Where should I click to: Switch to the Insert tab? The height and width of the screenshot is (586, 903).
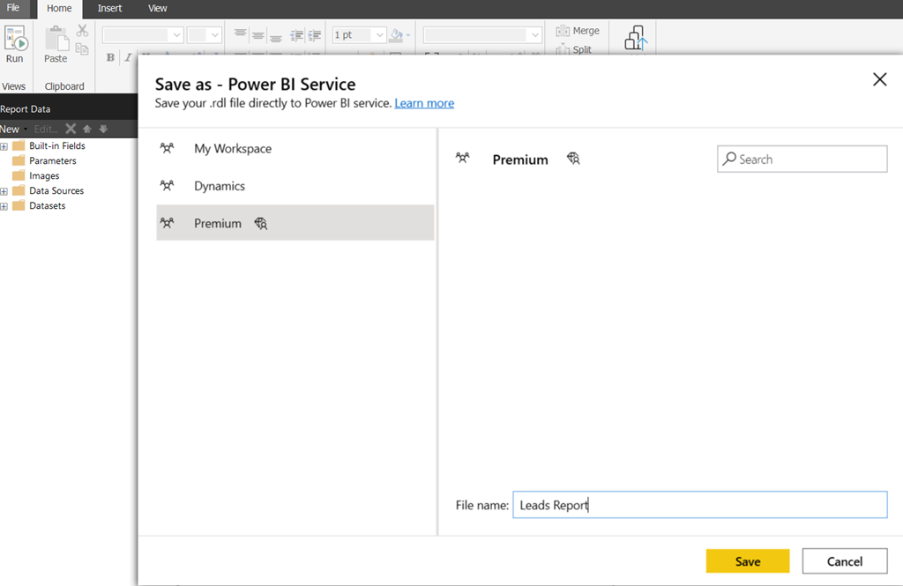[x=109, y=9]
